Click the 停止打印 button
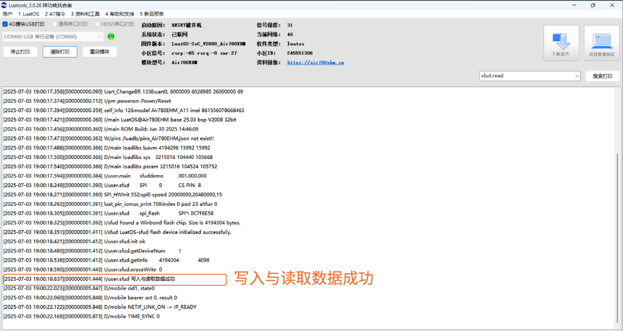Screen dimensions: 623x331 pos(20,52)
